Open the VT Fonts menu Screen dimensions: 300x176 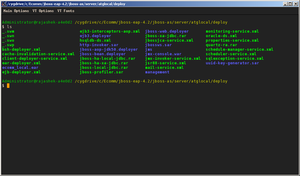pos(66,11)
